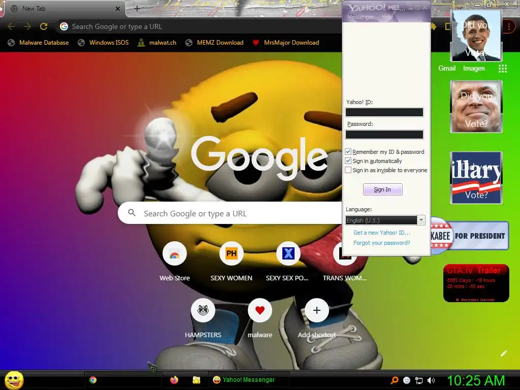The image size is (520, 390).
Task: Open the file folder icon in taskbar
Action: [x=197, y=380]
